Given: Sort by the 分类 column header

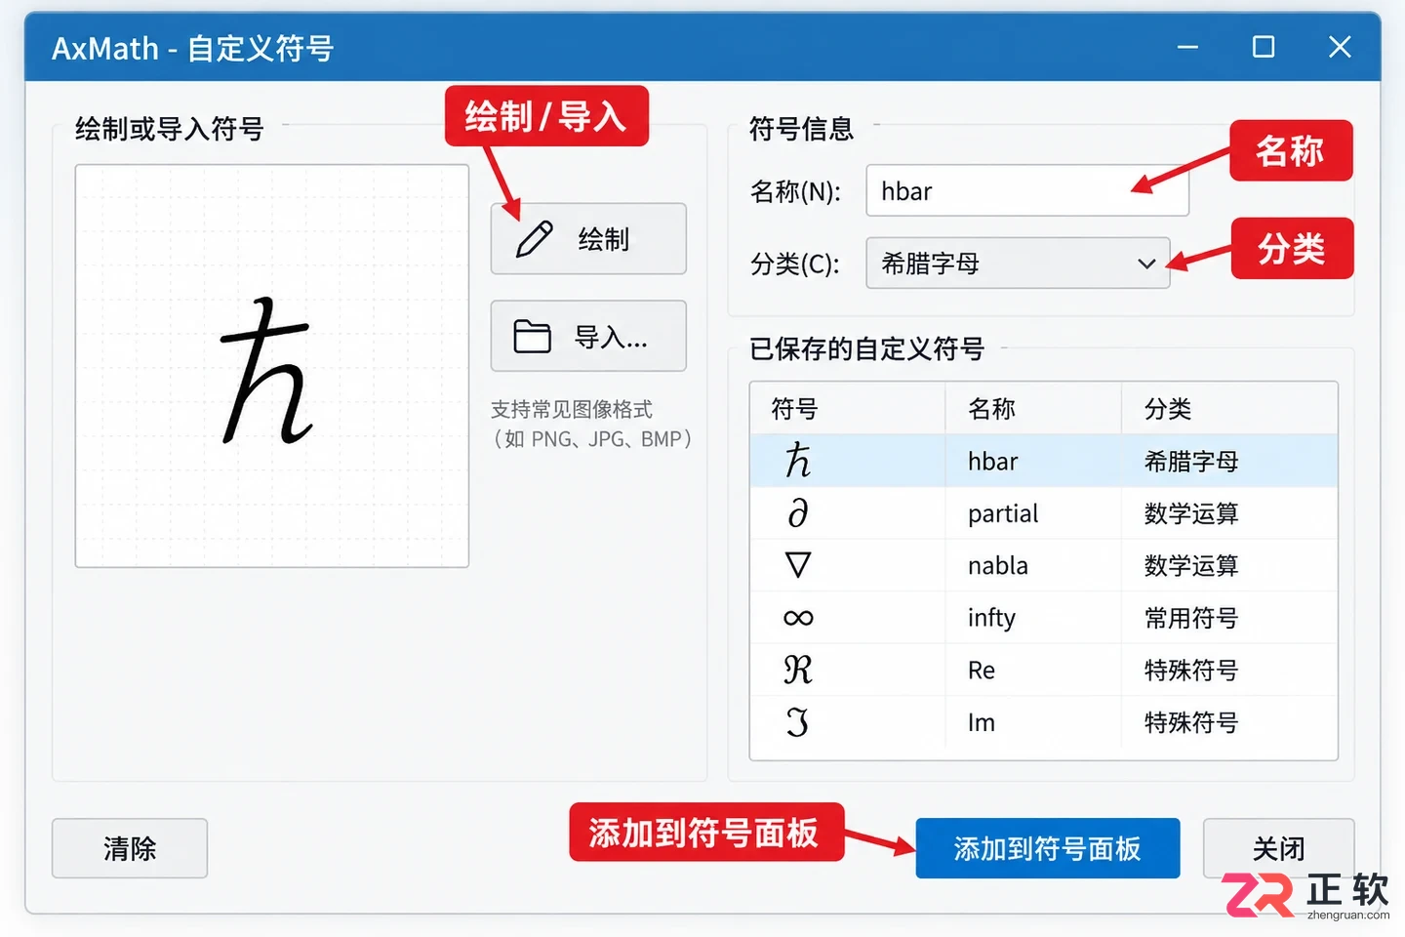Looking at the screenshot, I should [1229, 408].
